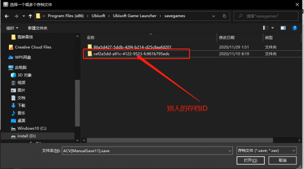The width and height of the screenshot is (304, 169).
Task: Click the search savegames input field
Action: [x=266, y=16]
